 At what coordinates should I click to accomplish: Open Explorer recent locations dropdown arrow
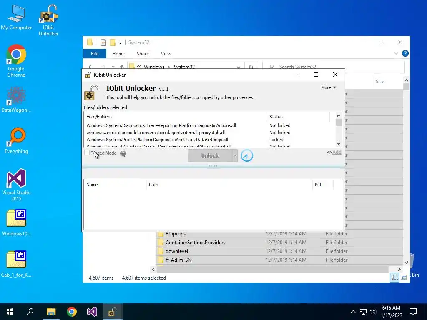113,67
